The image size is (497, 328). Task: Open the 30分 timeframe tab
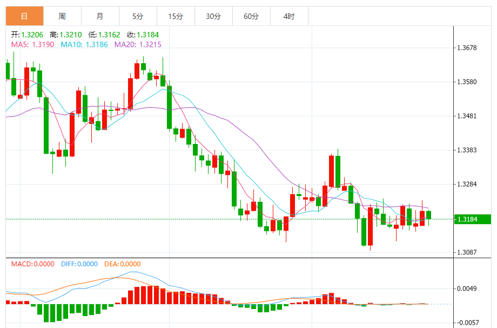tap(213, 16)
